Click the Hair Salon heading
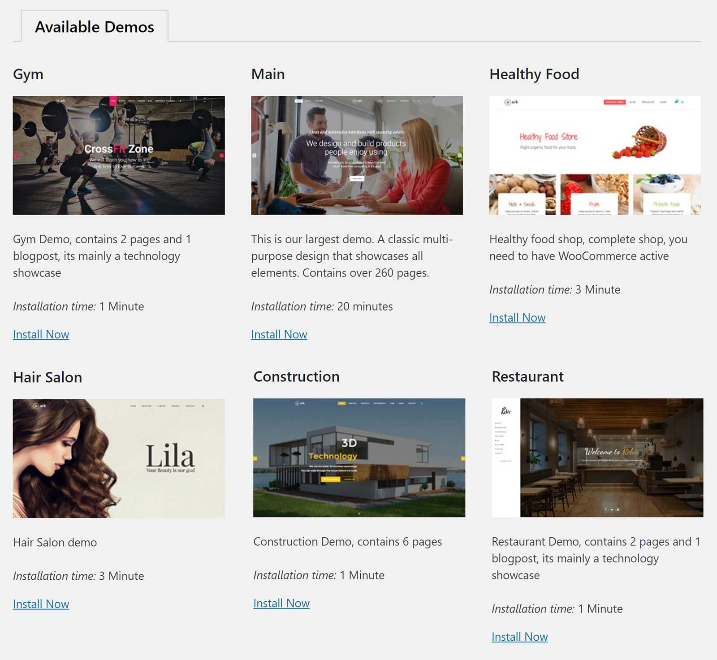The height and width of the screenshot is (660, 717). point(48,377)
